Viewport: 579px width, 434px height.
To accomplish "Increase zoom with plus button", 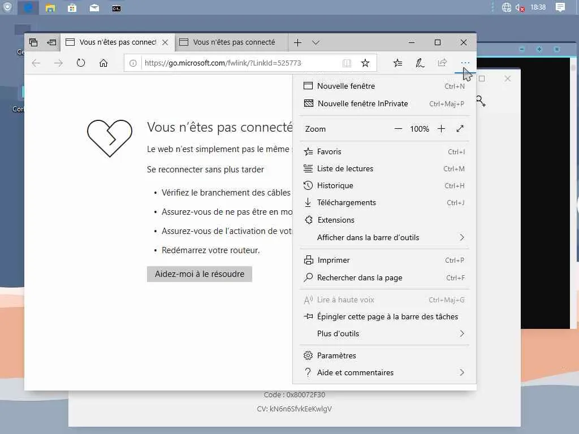I will pyautogui.click(x=441, y=129).
